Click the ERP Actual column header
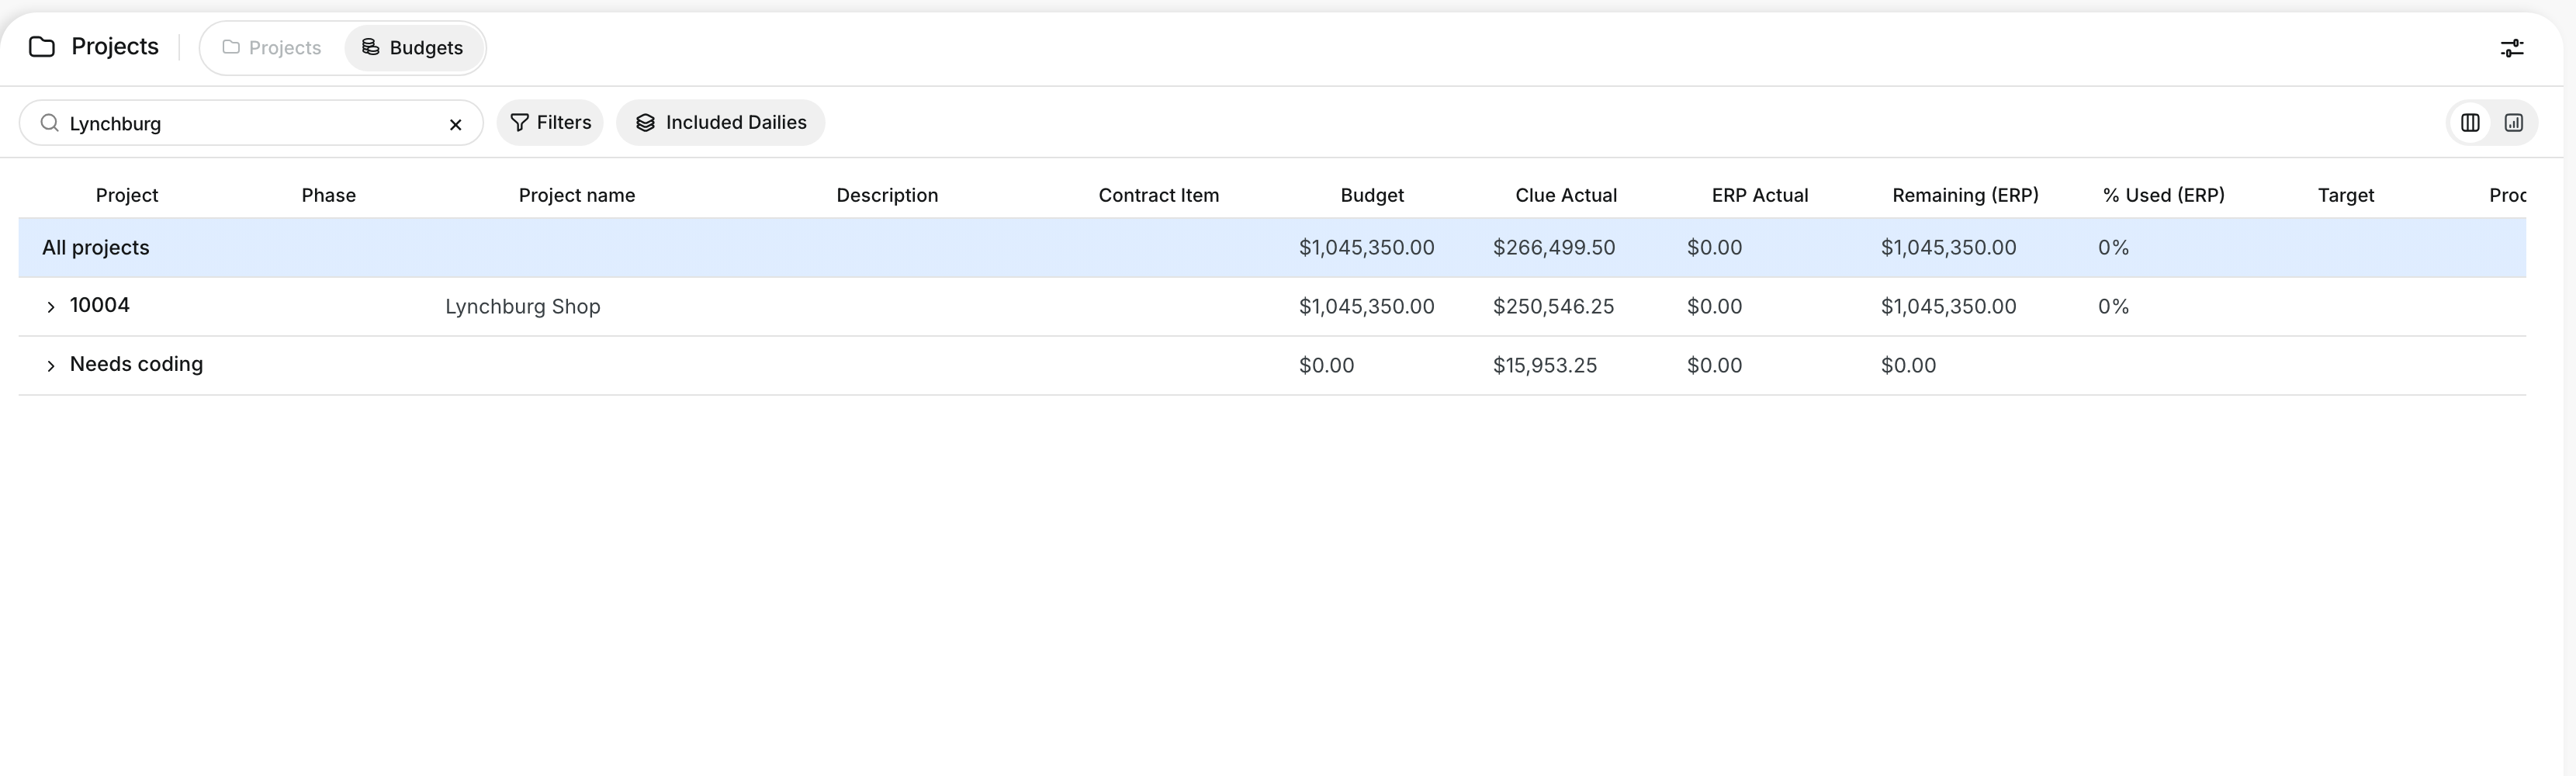 [1760, 195]
